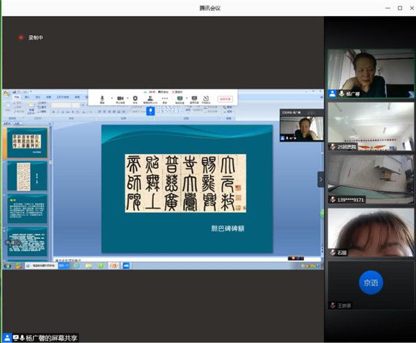Click the three-dot more icon in toolbar
The image size is (416, 343).
pyautogui.click(x=165, y=98)
